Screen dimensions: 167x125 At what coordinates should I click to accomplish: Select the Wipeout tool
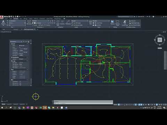coord(112,22)
